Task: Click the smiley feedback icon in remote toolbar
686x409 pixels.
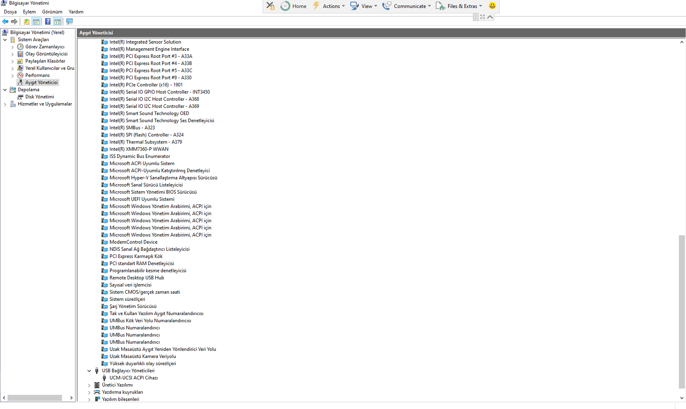Action: tap(492, 6)
